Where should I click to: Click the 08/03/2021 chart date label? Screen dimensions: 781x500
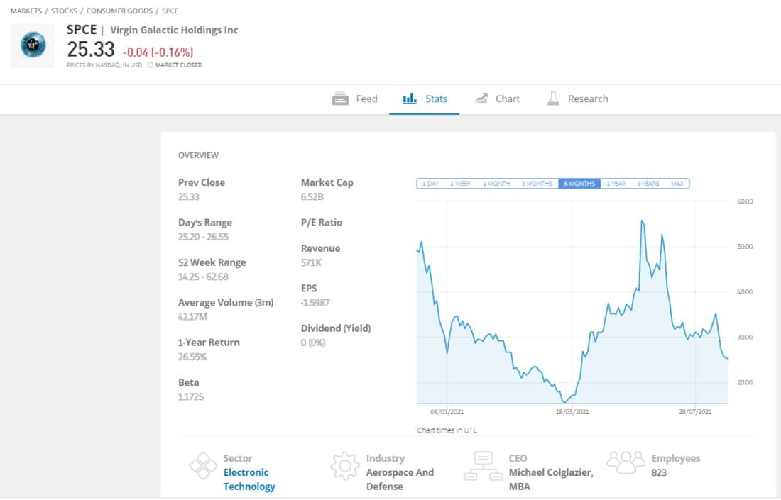point(447,412)
